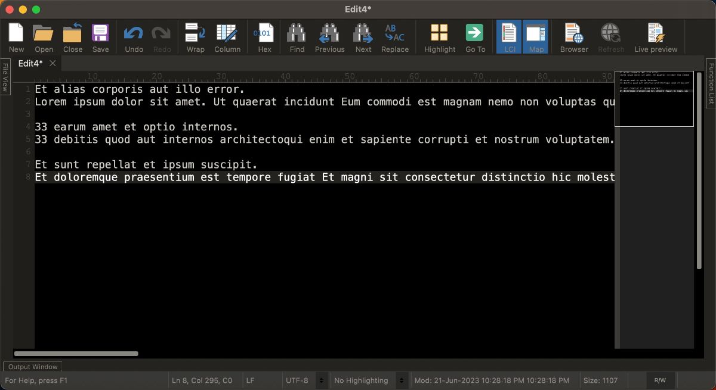
Task: Select the Edit4* file tab
Action: pos(30,63)
